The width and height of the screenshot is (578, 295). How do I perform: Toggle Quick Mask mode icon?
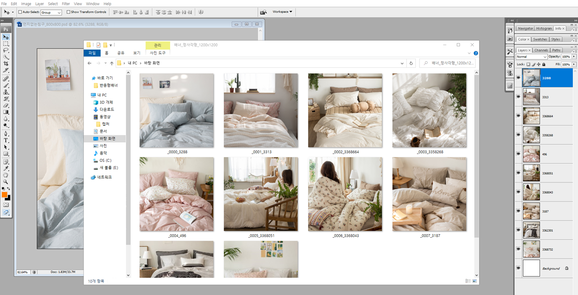click(x=6, y=204)
